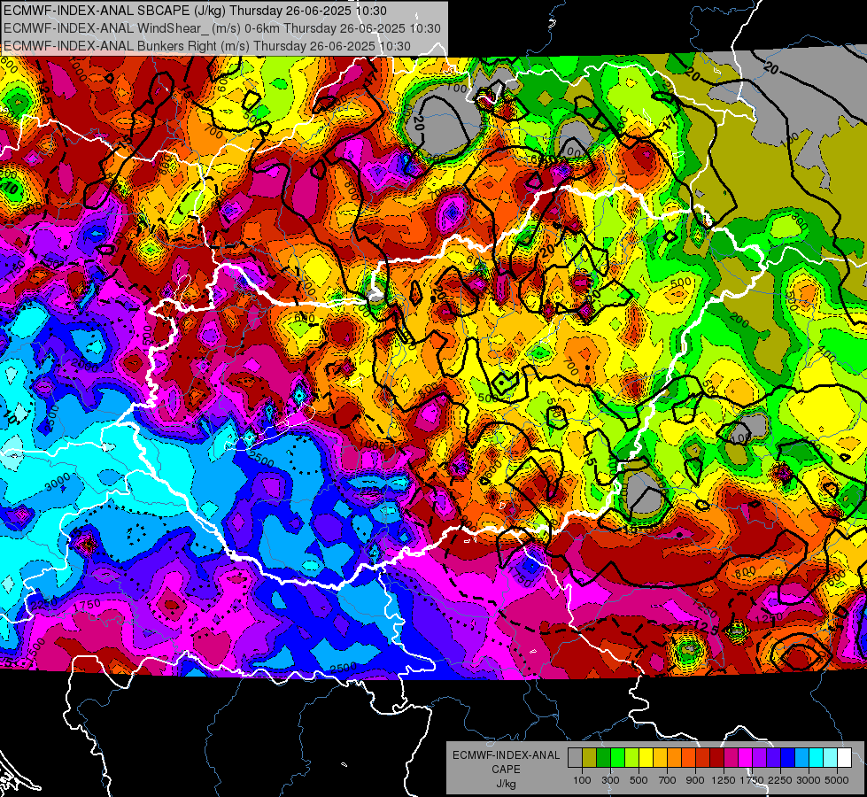This screenshot has height=797, width=867.
Task: Click the gray legend swatch below 100
Action: pyautogui.click(x=575, y=758)
